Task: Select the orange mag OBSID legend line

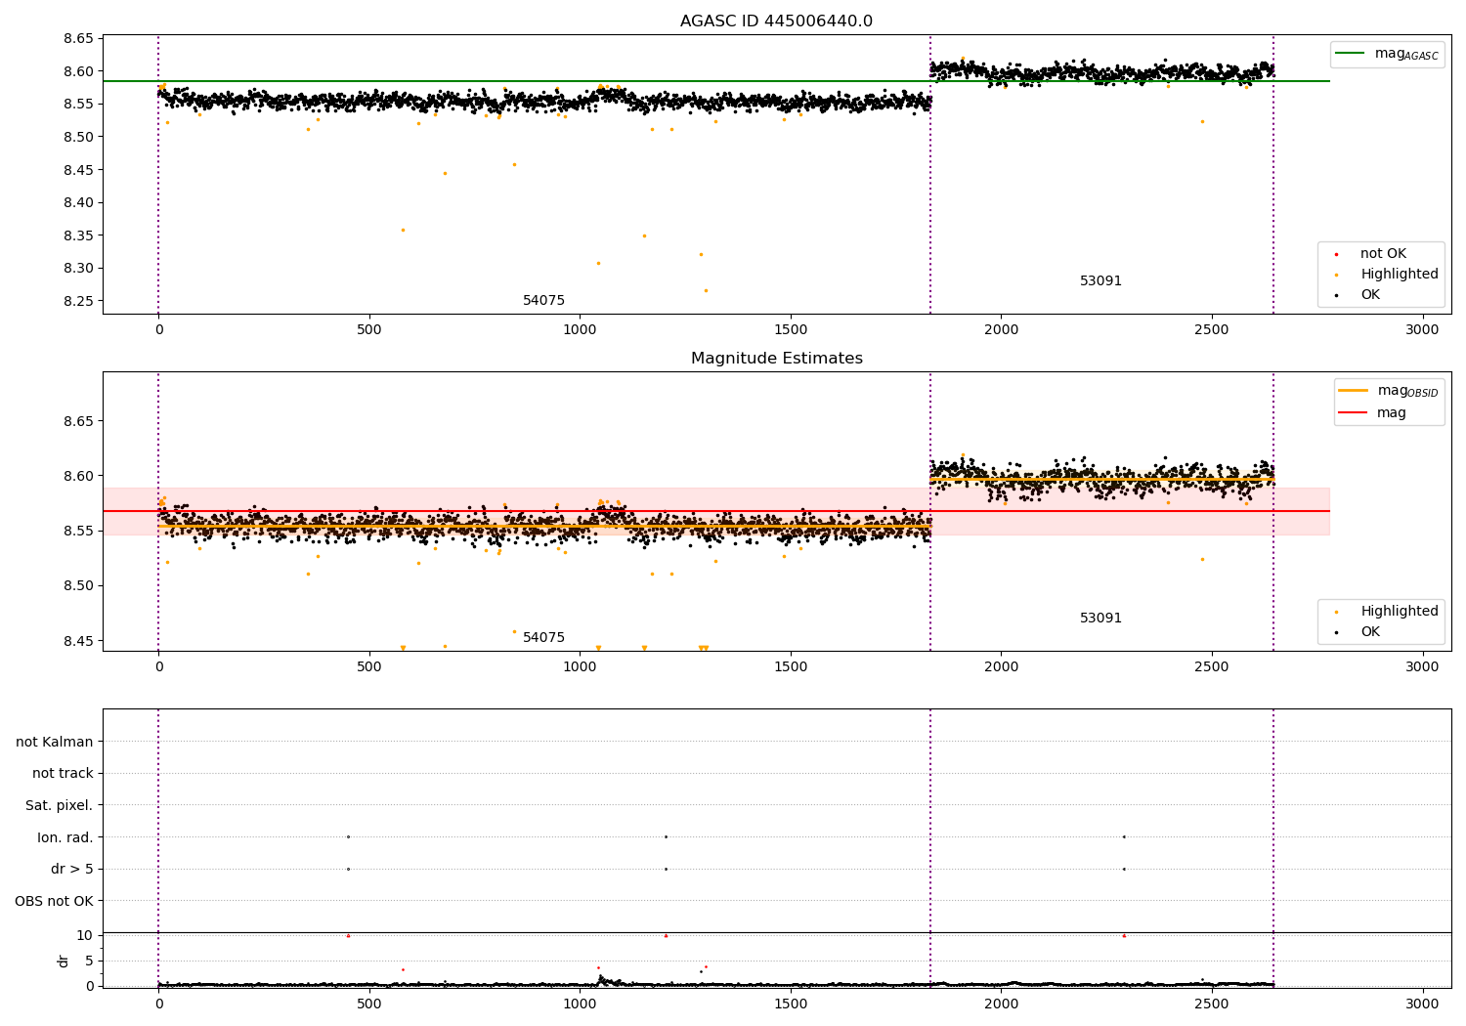Action: tap(1353, 390)
